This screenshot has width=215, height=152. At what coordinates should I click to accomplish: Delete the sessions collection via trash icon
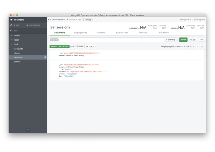tap(45, 58)
